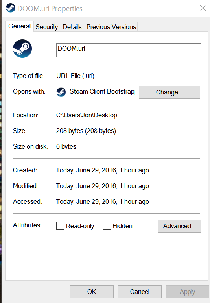The height and width of the screenshot is (303, 210).
Task: Click the '208 bytes (208 bytes)' size value
Action: (x=86, y=131)
